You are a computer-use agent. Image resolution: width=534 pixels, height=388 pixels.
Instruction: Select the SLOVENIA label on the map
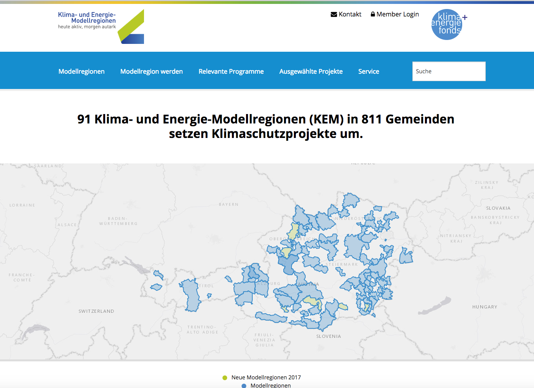[x=329, y=336]
